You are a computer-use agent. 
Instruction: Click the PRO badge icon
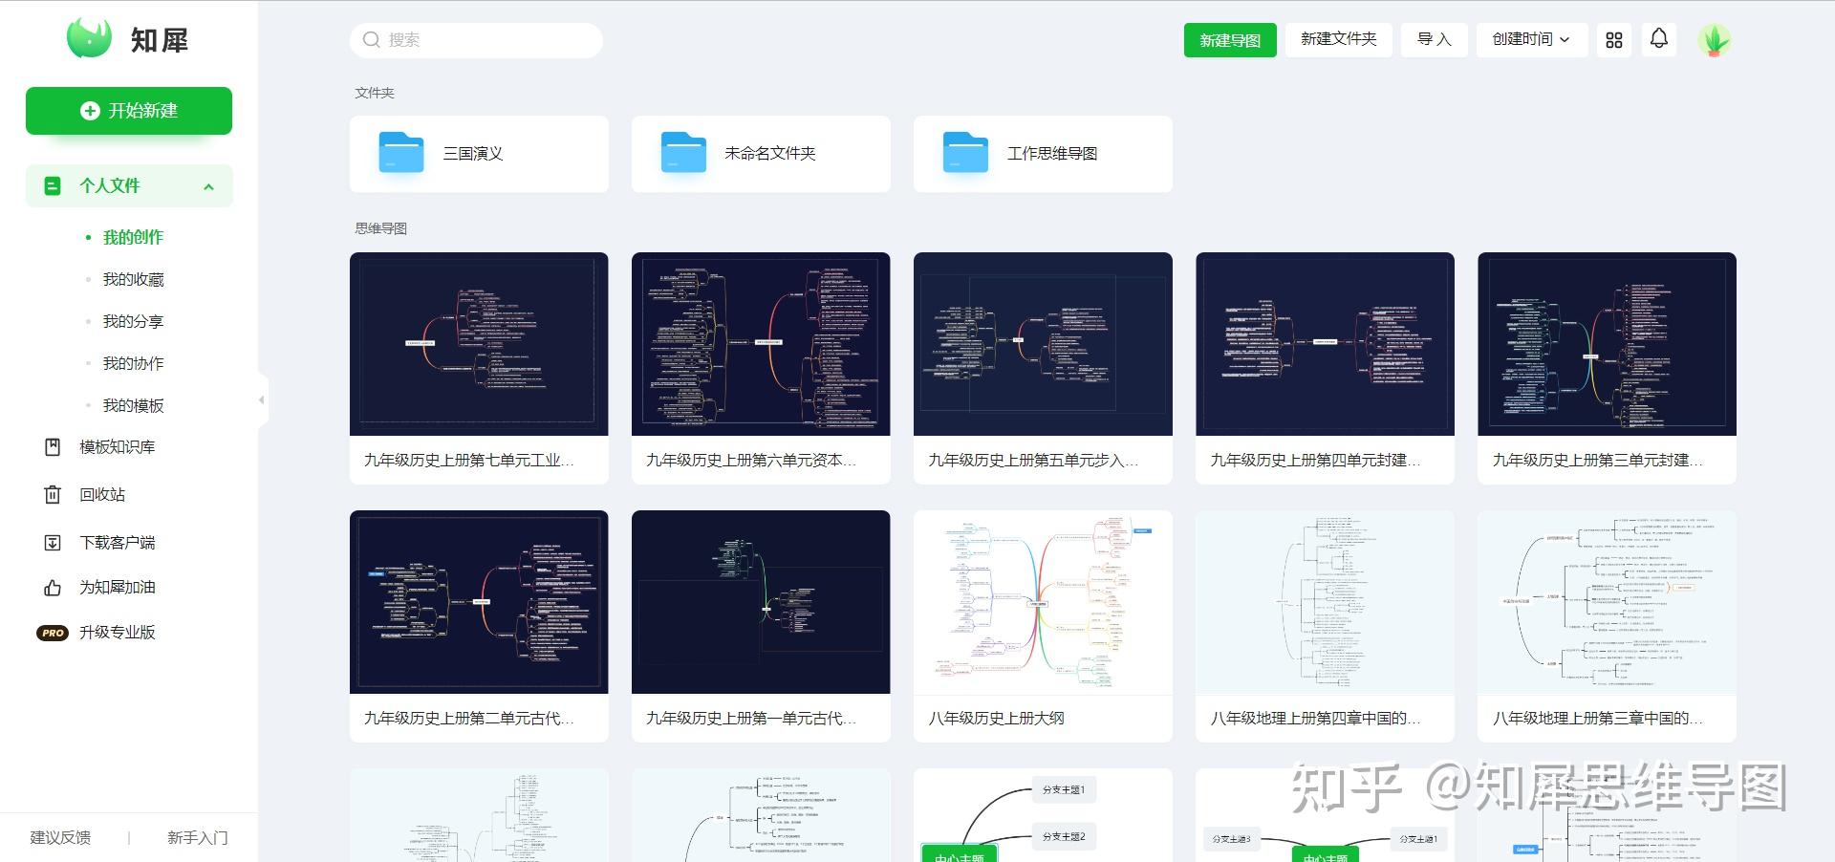click(x=53, y=633)
